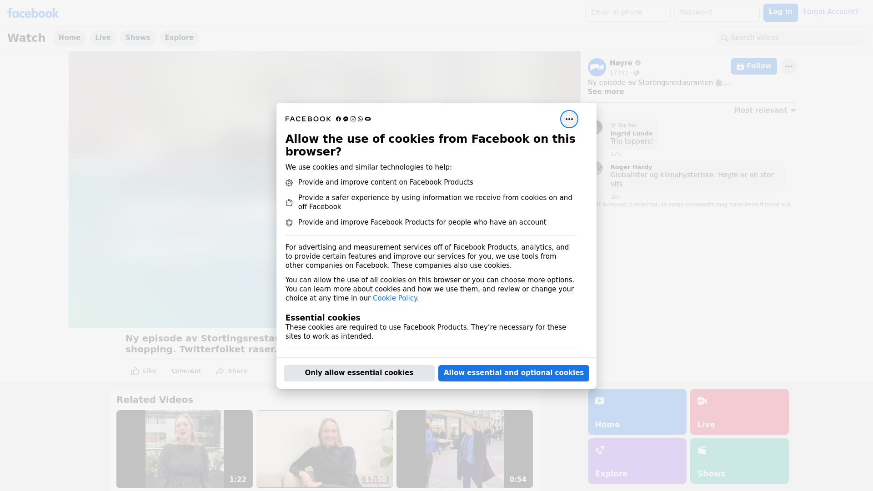This screenshot has height=491, width=873.
Task: Click the lock icon beside safer experience text
Action: pyautogui.click(x=289, y=203)
